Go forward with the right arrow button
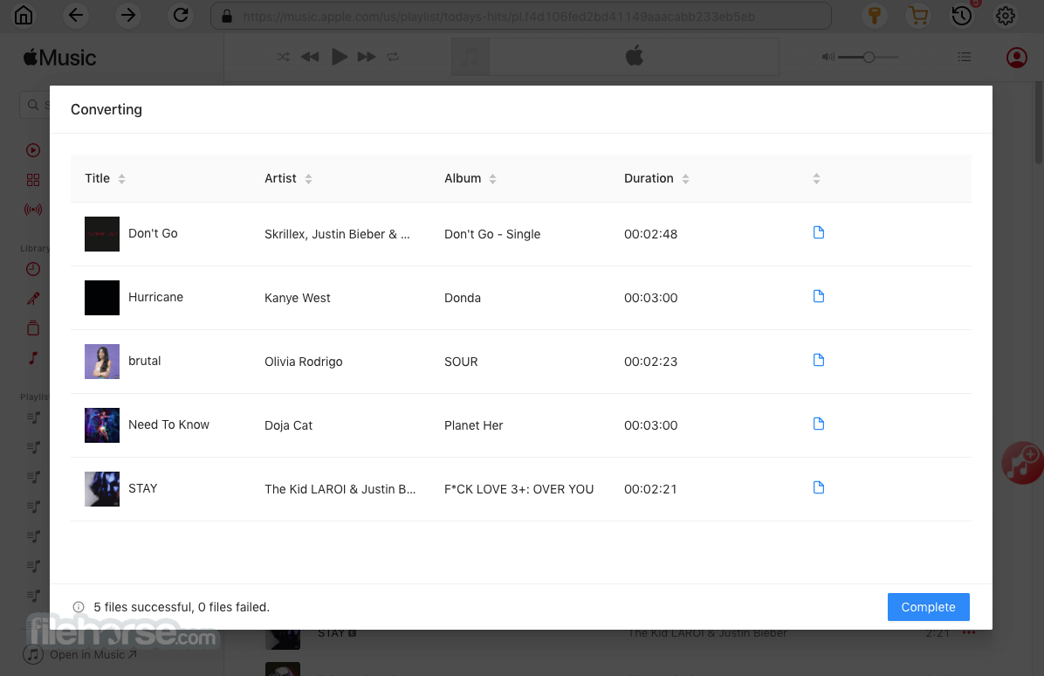Viewport: 1044px width, 676px height. click(x=128, y=16)
